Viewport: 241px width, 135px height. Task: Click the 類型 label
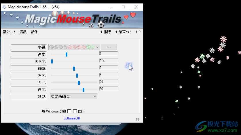[x=29, y=97]
